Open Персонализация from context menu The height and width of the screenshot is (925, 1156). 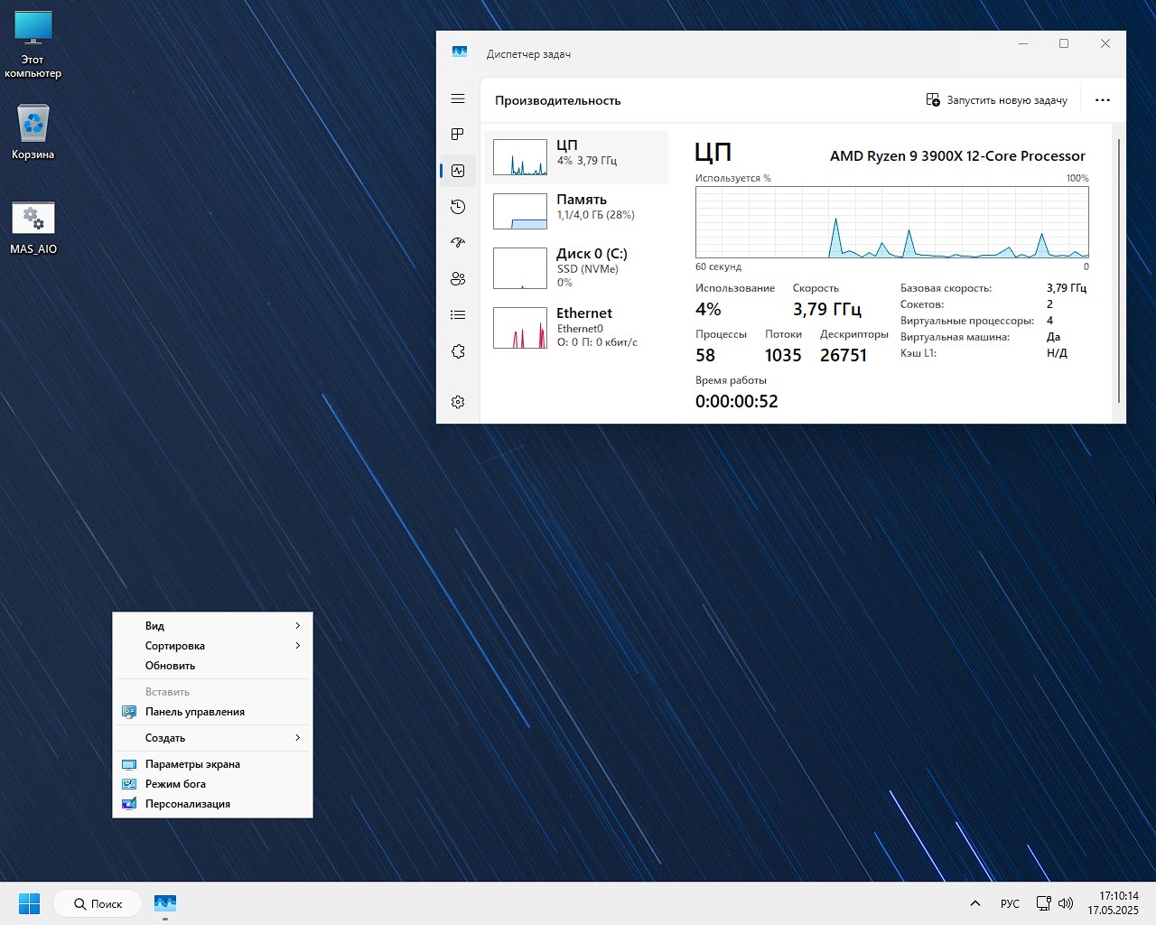(212, 804)
